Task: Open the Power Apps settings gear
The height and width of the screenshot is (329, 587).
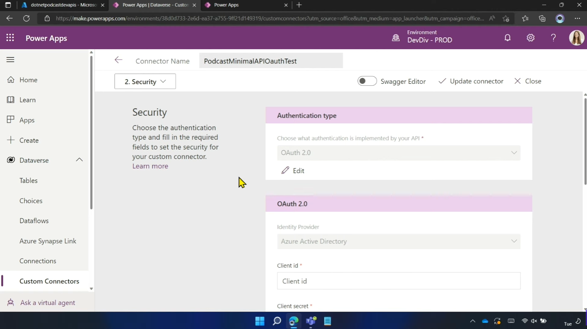Action: coord(531,38)
